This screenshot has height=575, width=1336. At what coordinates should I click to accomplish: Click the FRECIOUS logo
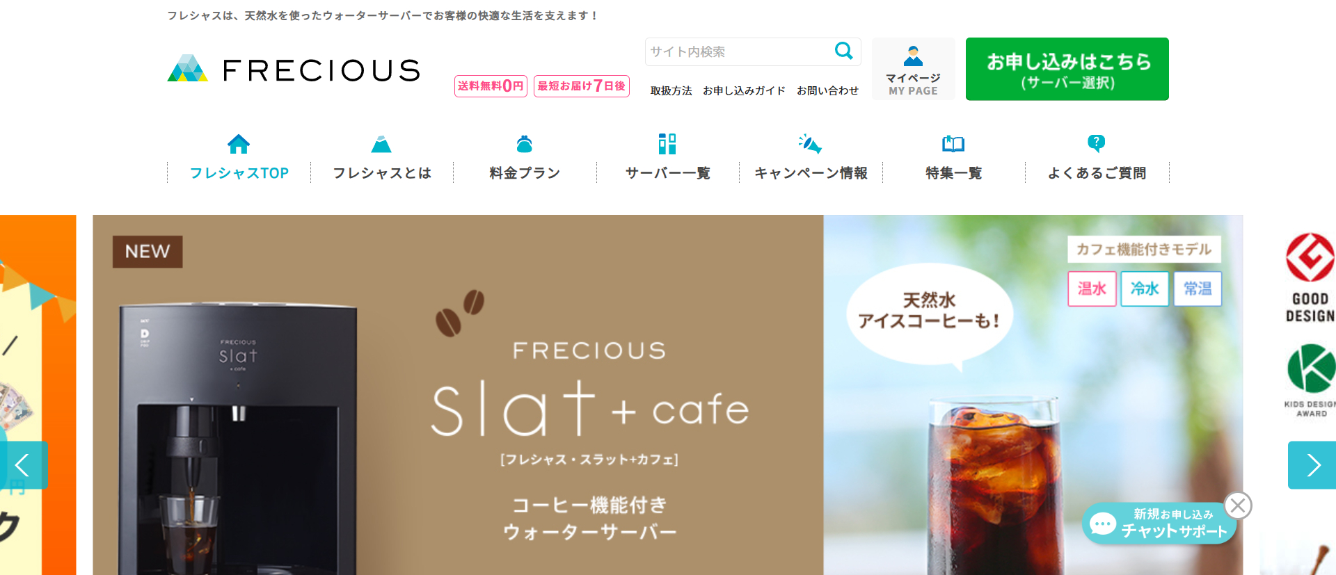pos(294,70)
